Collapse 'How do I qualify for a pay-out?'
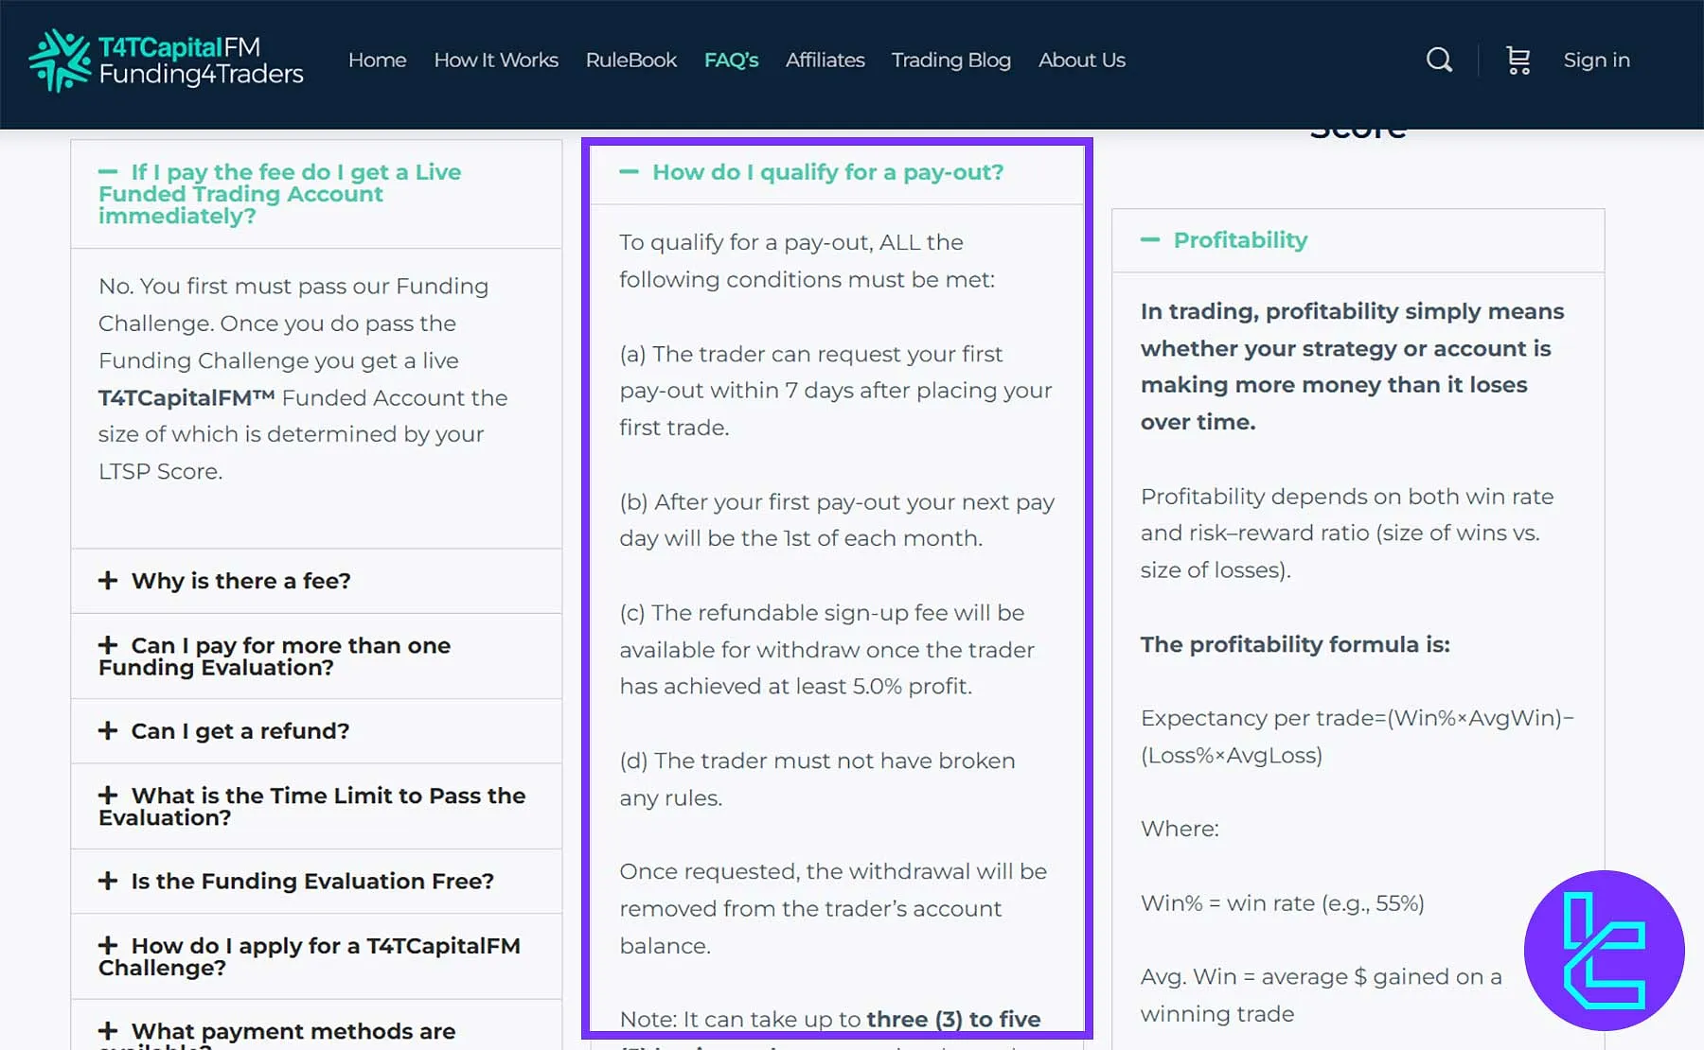 (826, 172)
